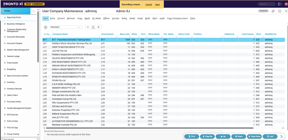288x140 pixels.
Task: Click the Correct menu option
Action: pos(61,18)
